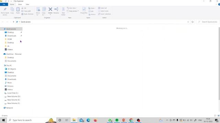
Task: Click the Copy icon in Clipboard group
Action: (x=12, y=10)
